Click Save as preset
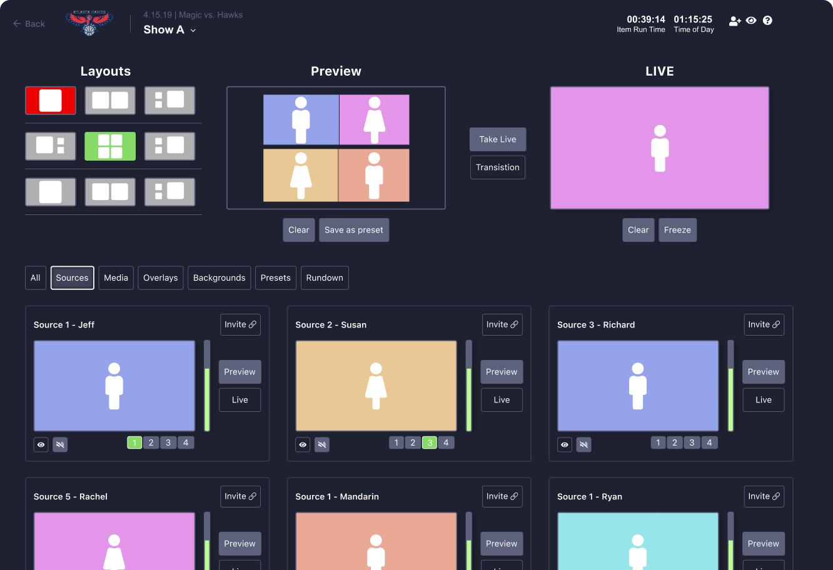Screen dimensions: 833x570 [354, 230]
